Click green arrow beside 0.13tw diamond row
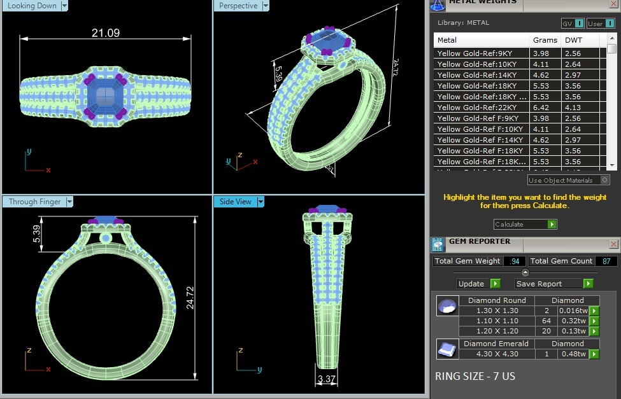621x399 pixels. coord(594,331)
